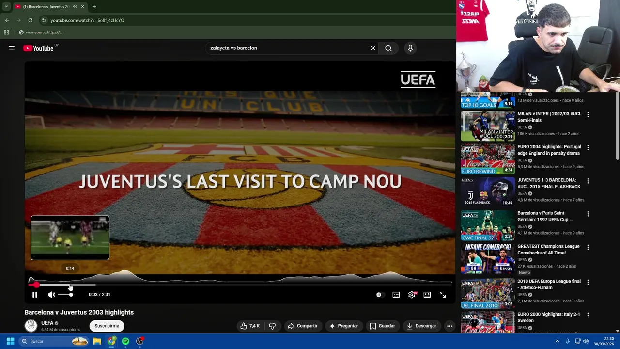Save the video with Guardar
Image resolution: width=620 pixels, height=349 pixels.
tap(382, 326)
